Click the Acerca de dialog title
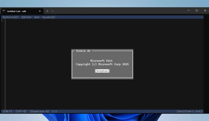The image size is (209, 121). [83, 51]
